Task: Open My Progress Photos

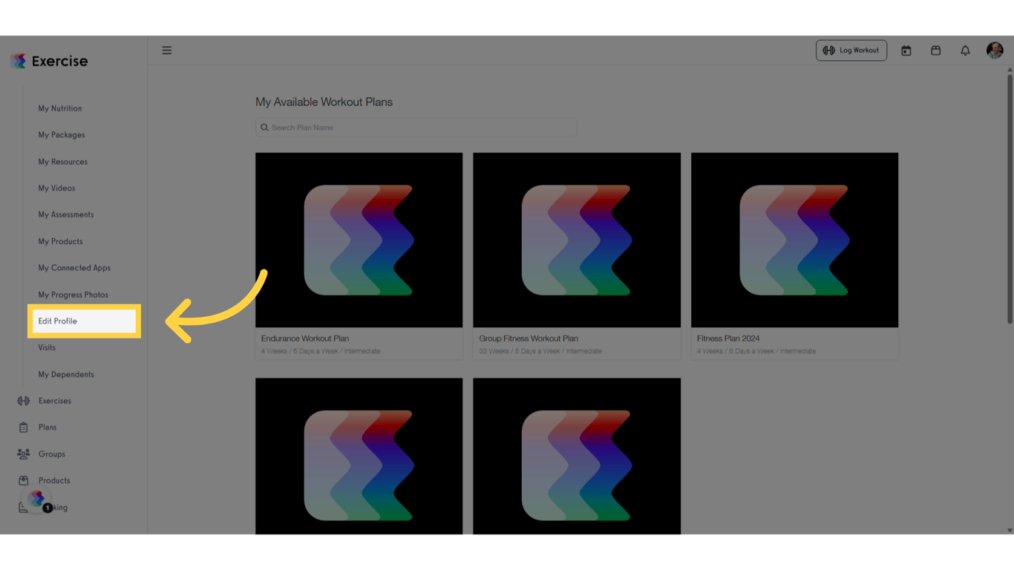Action: click(x=73, y=295)
